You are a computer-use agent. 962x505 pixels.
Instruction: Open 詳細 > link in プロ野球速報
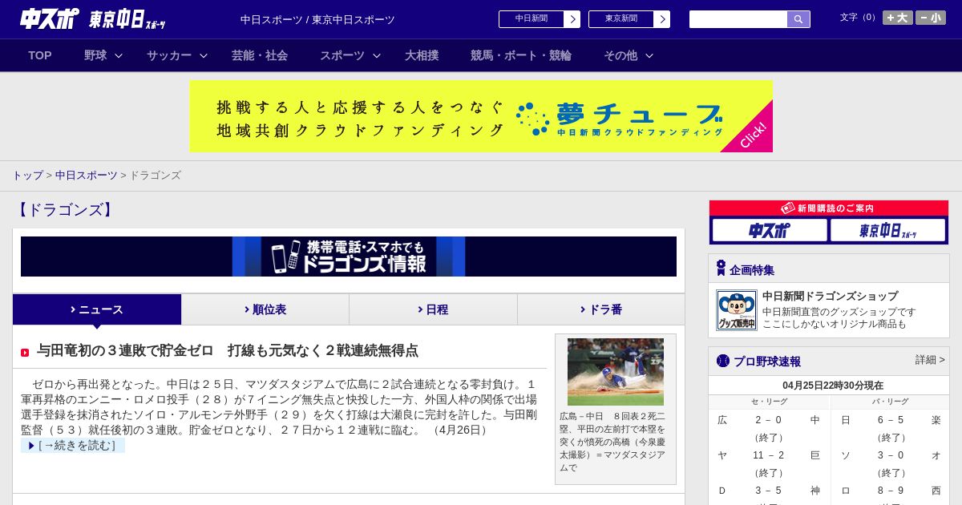(x=930, y=360)
